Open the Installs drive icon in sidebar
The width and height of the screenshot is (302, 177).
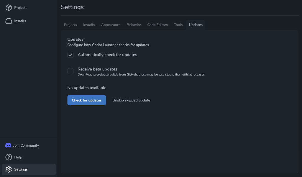pyautogui.click(x=9, y=21)
